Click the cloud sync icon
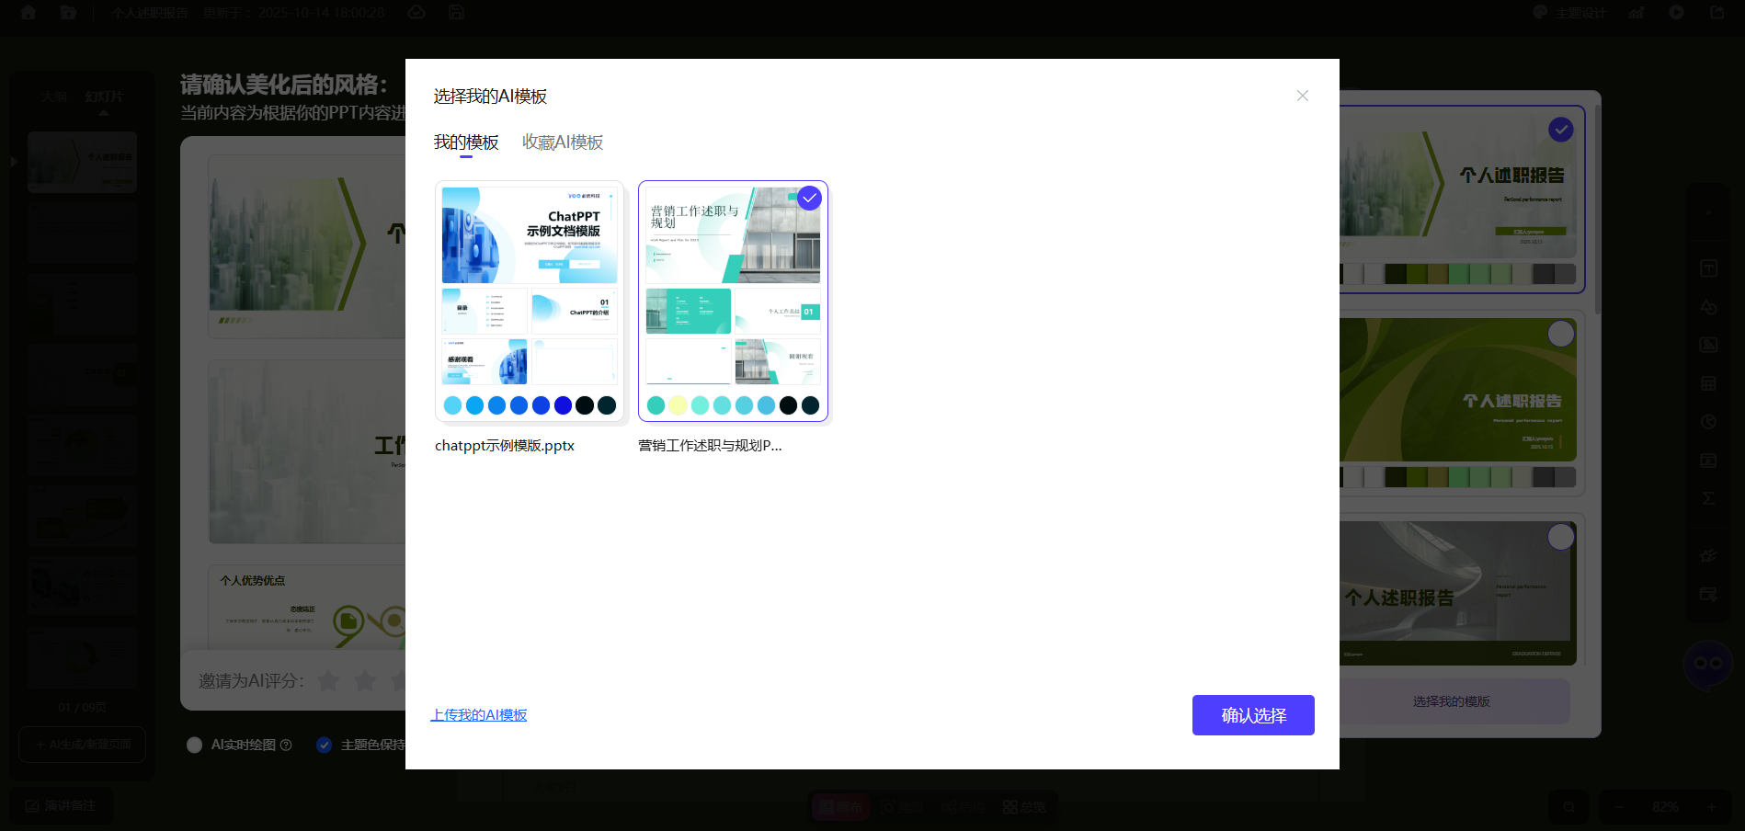The height and width of the screenshot is (831, 1745). tap(416, 13)
